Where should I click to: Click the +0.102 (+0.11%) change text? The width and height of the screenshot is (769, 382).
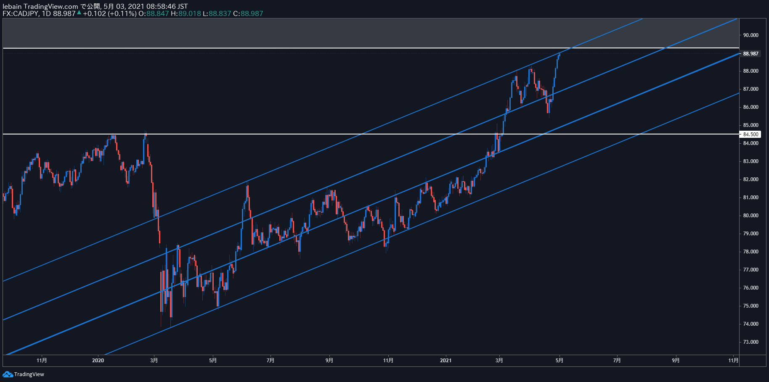[x=109, y=13]
